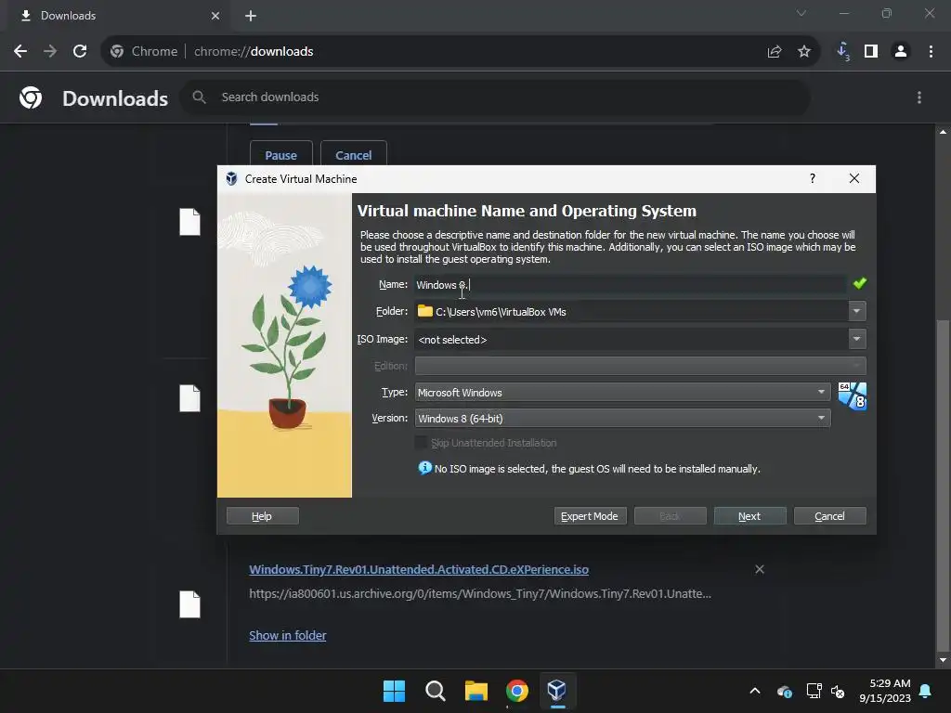
Task: Click the folder icon in Folder field
Action: [x=425, y=311]
